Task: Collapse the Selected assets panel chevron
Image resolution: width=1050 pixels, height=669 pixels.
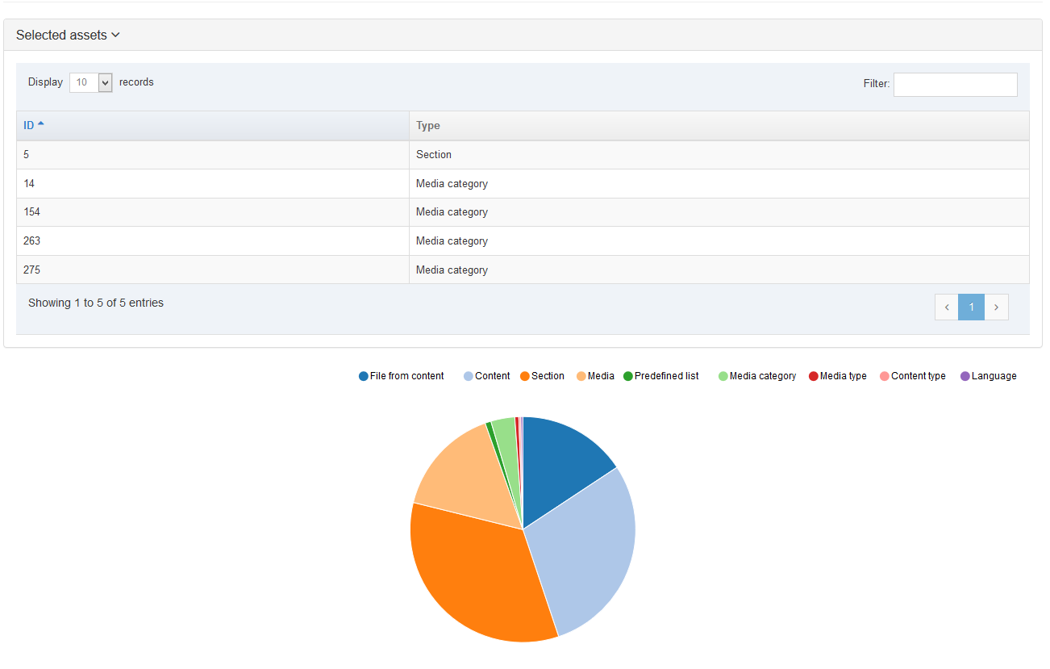Action: click(x=116, y=35)
